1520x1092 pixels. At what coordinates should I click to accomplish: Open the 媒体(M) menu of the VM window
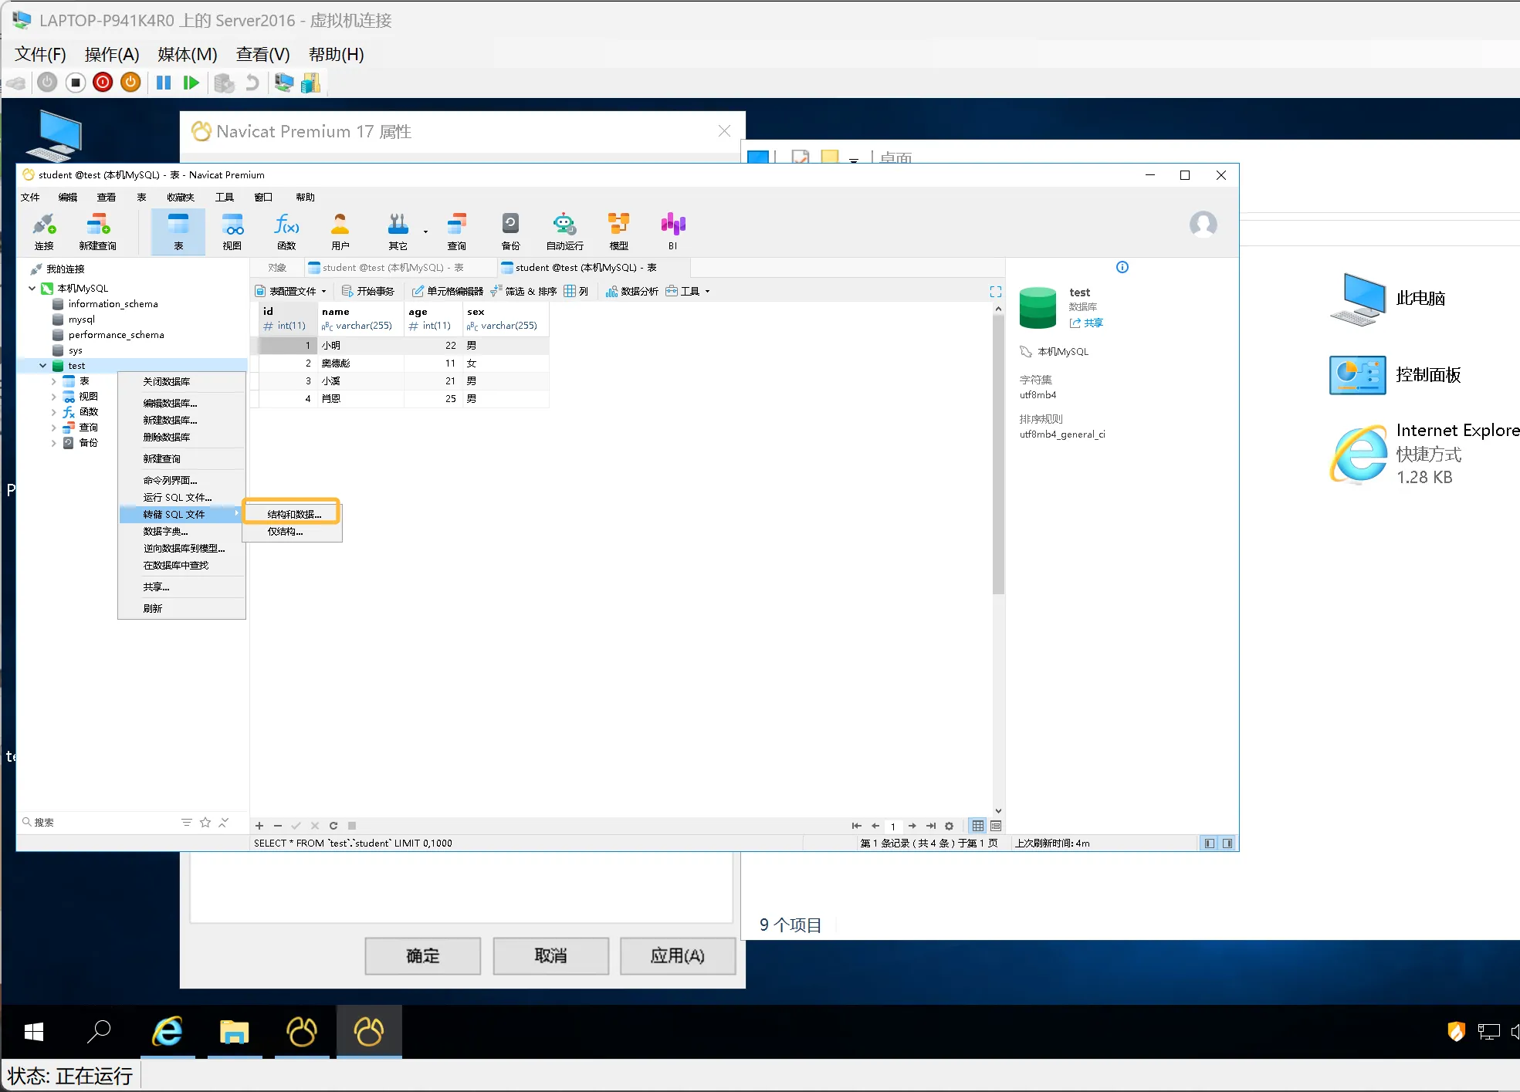point(187,54)
